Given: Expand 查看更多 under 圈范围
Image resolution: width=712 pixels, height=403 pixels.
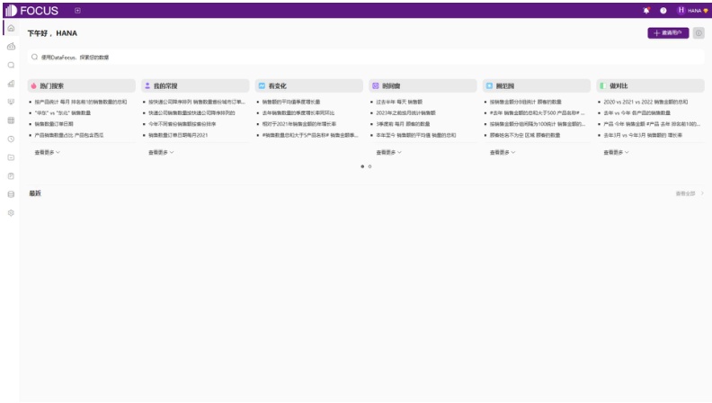Looking at the screenshot, I should pos(503,153).
